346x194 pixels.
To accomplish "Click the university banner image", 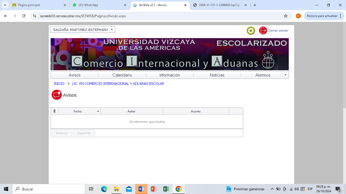I will pyautogui.click(x=170, y=54).
